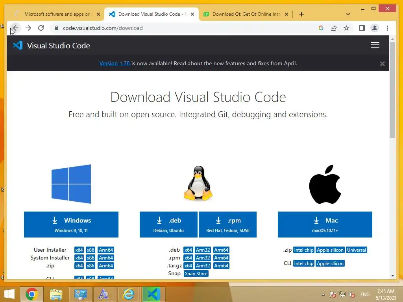The height and width of the screenshot is (302, 403).
Task: Open the Chrome profile avatar
Action: (375, 28)
